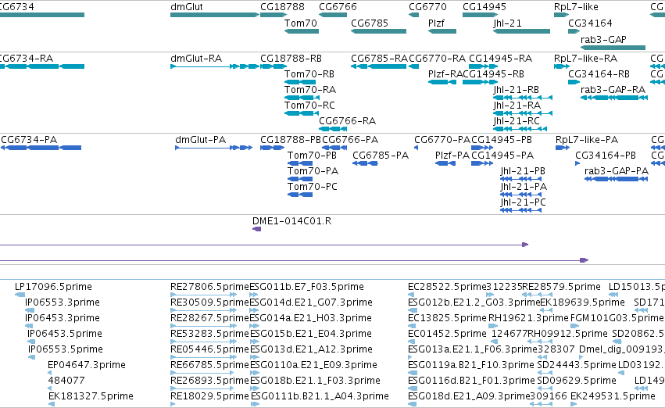Image resolution: width=665 pixels, height=408 pixels.
Task: Select the Jhl-21-PB protein feature
Action: [520, 180]
